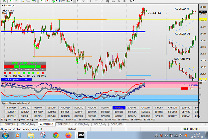Select the trendline drawing tool
This screenshot has width=208, height=139.
[102, 1]
